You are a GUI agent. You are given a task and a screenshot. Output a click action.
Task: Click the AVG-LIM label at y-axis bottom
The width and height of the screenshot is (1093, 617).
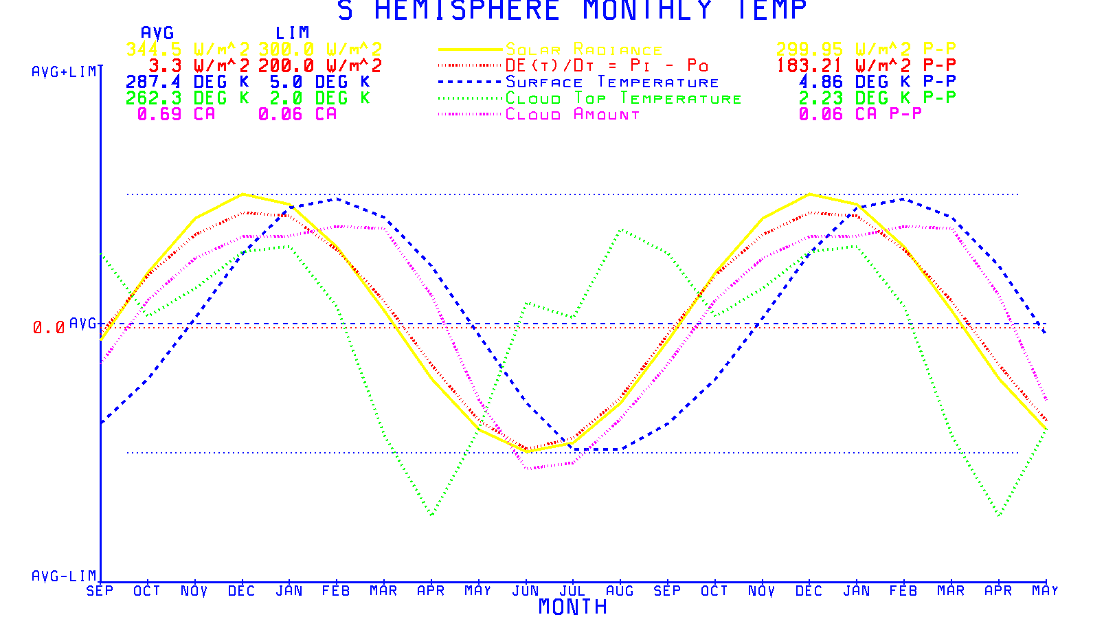(64, 576)
